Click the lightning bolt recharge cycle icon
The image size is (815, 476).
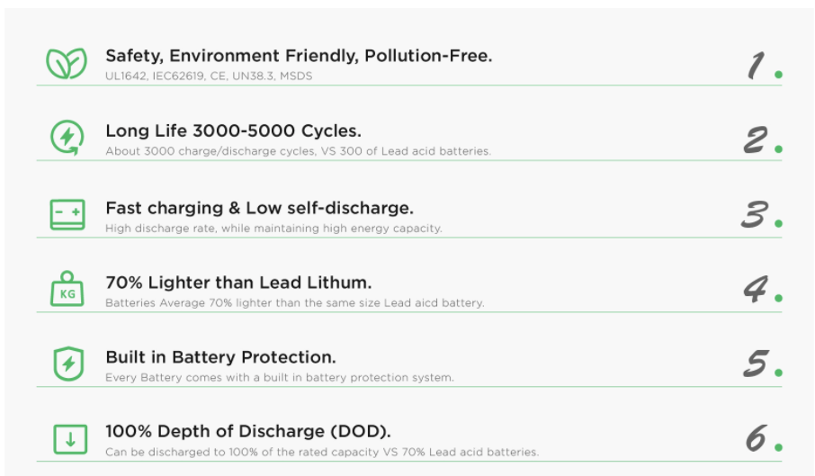point(67,138)
